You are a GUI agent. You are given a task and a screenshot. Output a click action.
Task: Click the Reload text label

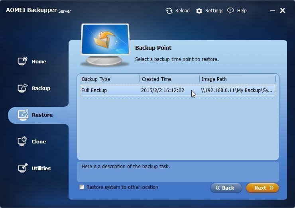[x=182, y=11]
